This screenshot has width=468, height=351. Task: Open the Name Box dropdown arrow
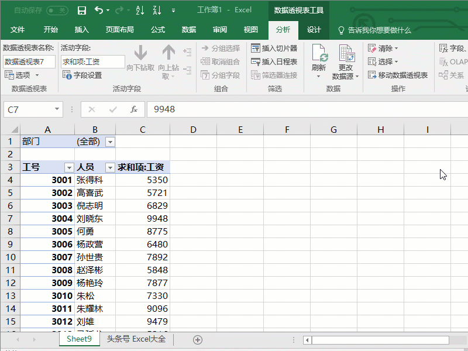coord(57,109)
